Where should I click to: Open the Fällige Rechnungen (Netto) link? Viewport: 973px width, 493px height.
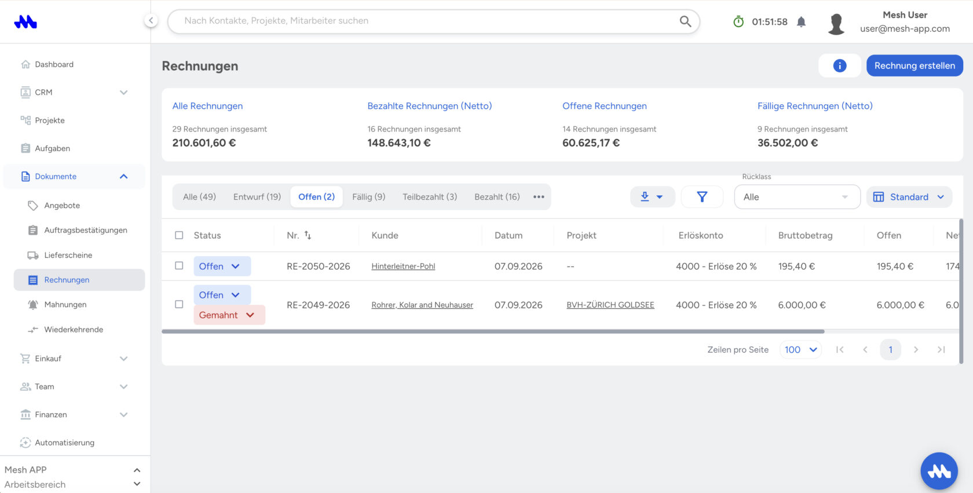[x=815, y=106]
